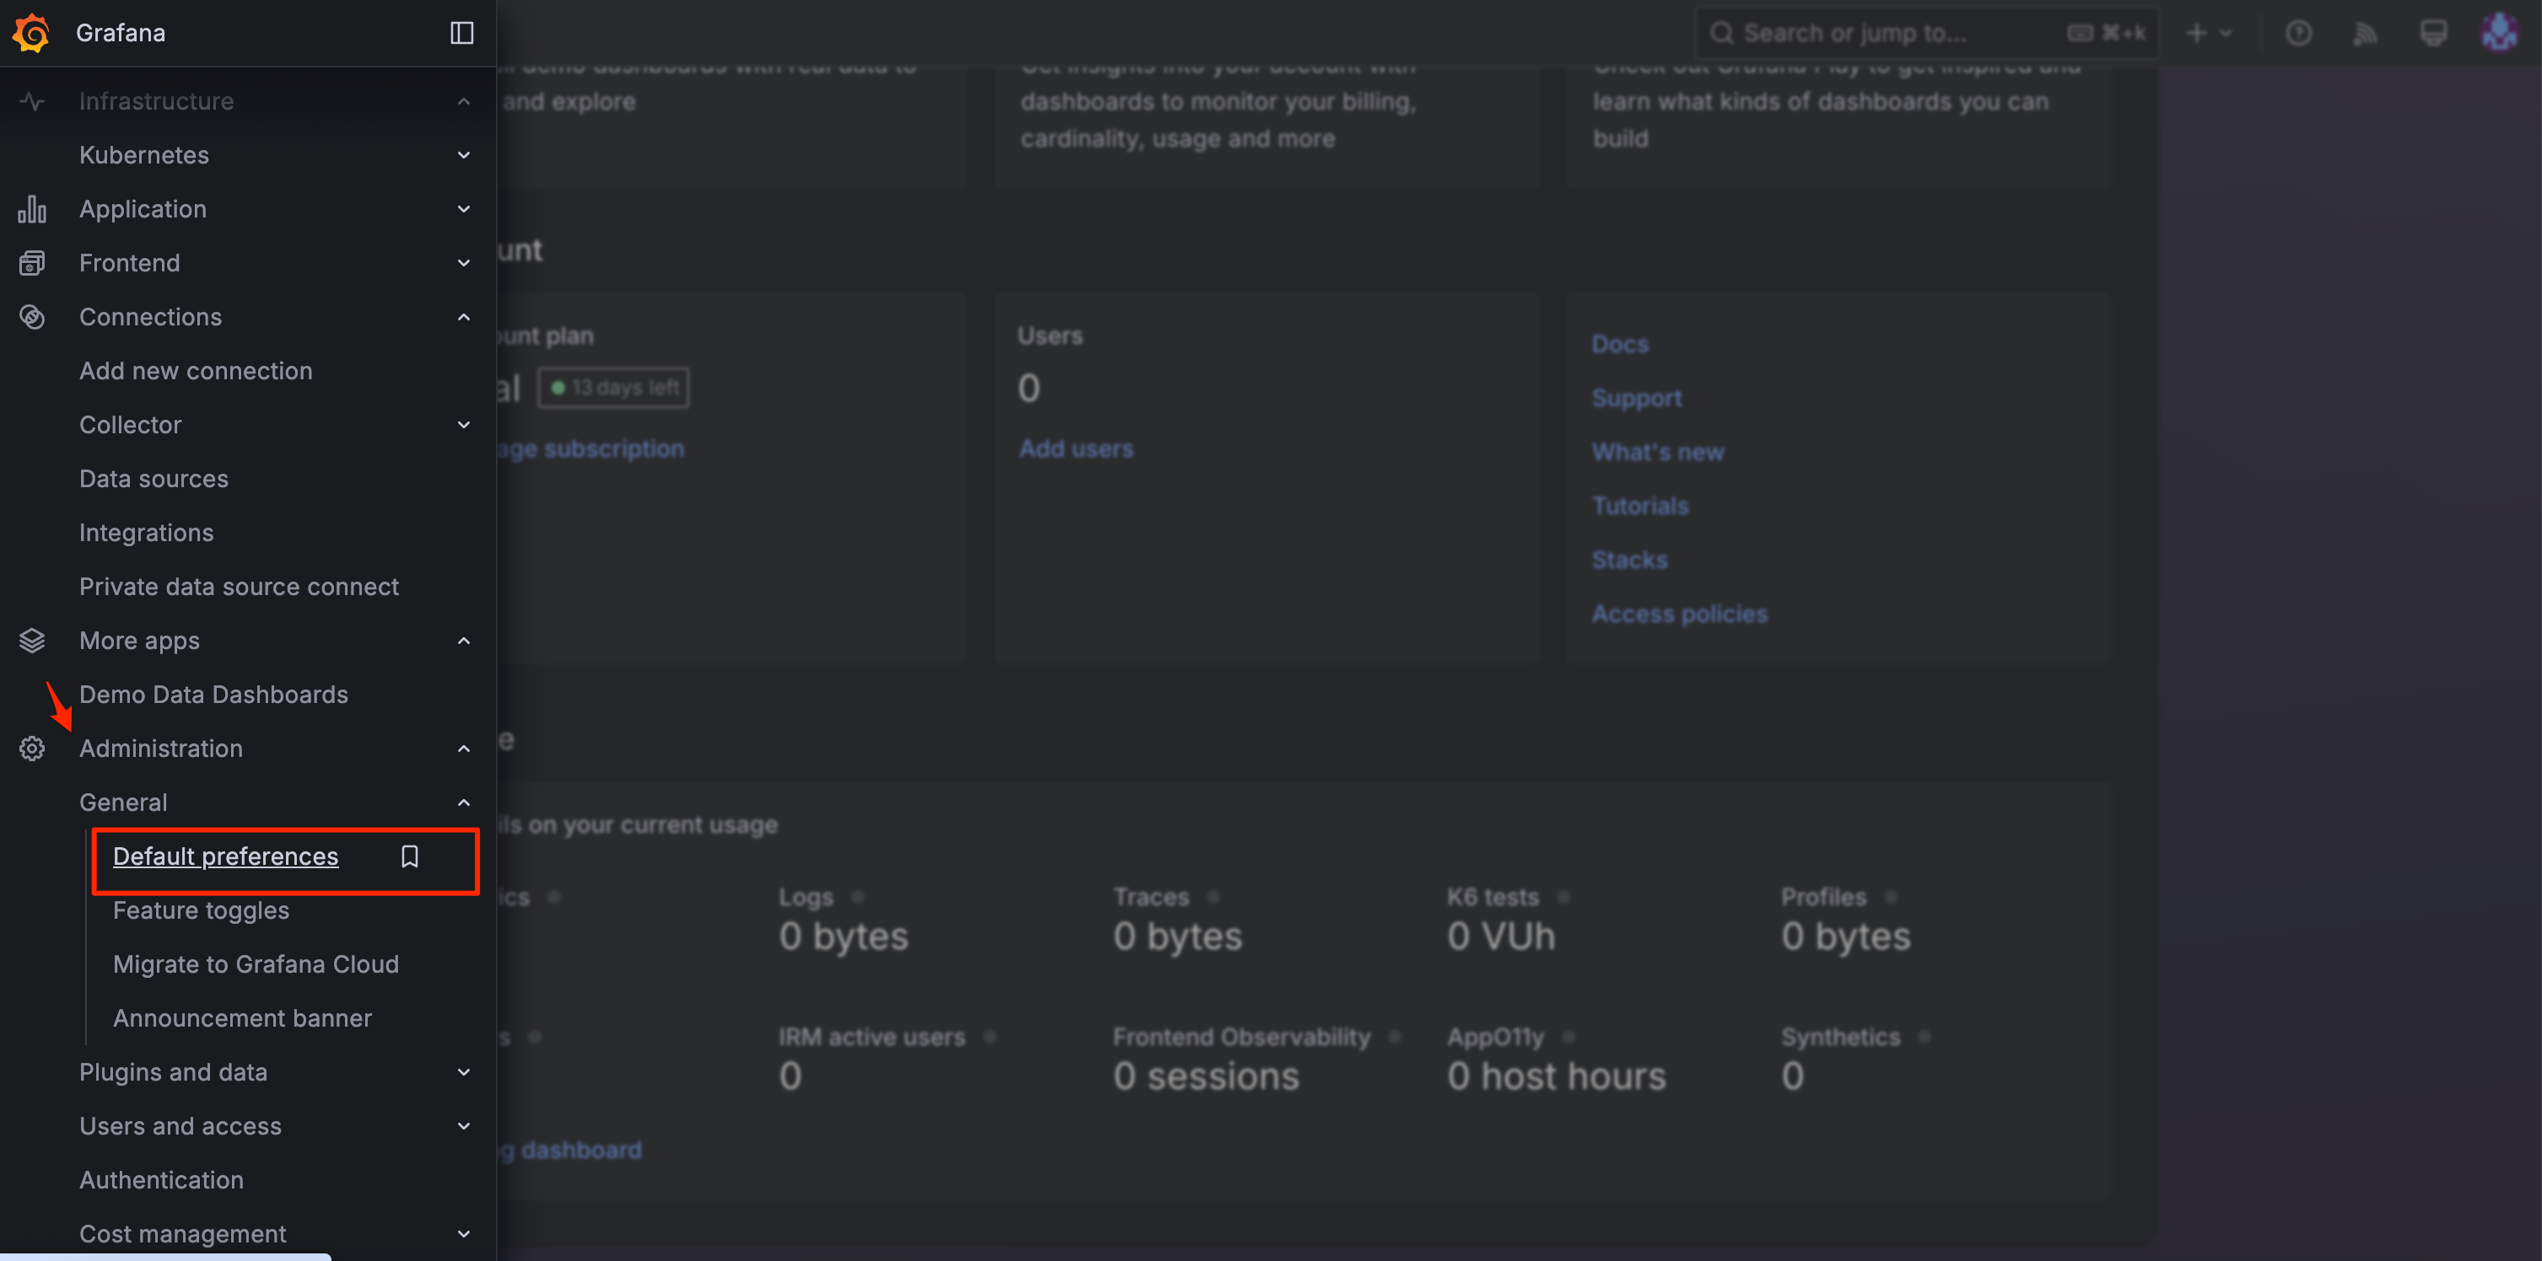Click the info dot beside Frontend Observability
This screenshot has width=2542, height=1261.
pos(1395,1037)
